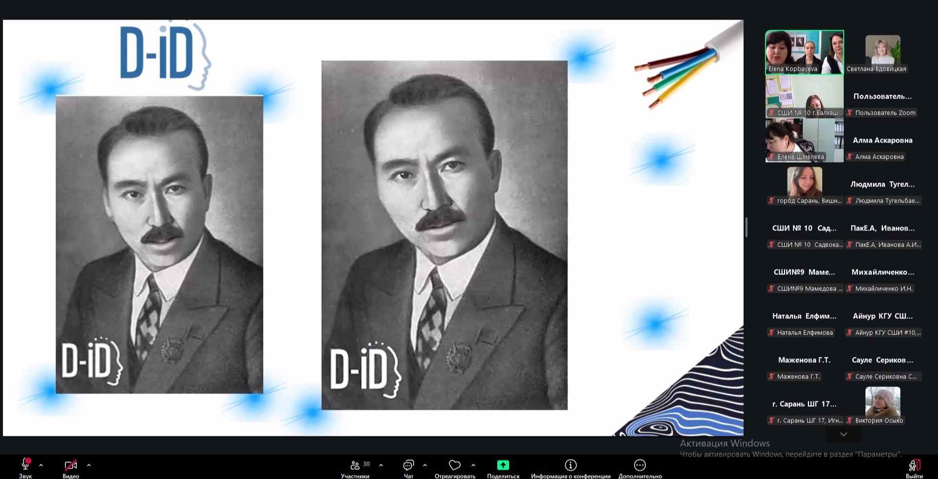
Task: Open the arrow menu next to Чат
Action: pos(425,465)
